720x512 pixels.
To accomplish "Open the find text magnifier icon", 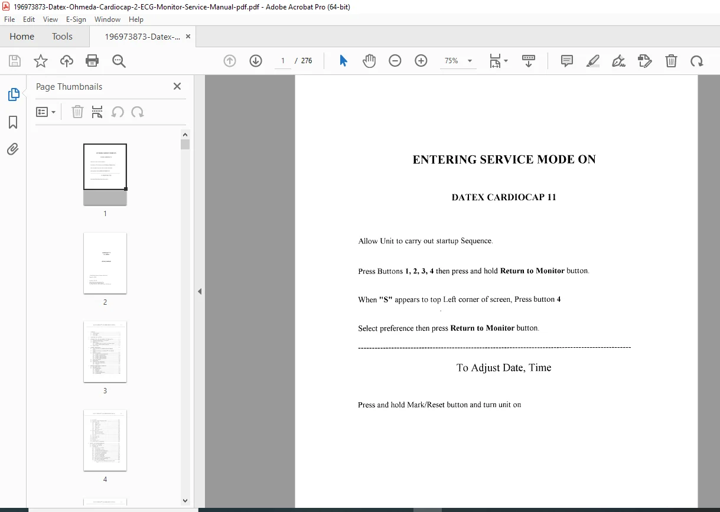I will [x=119, y=61].
